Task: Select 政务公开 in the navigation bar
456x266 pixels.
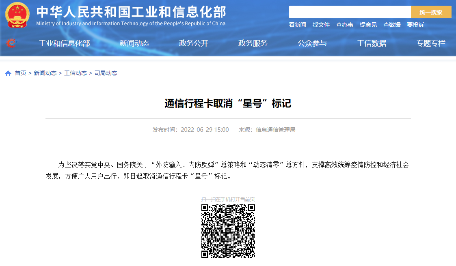Action: [x=194, y=43]
